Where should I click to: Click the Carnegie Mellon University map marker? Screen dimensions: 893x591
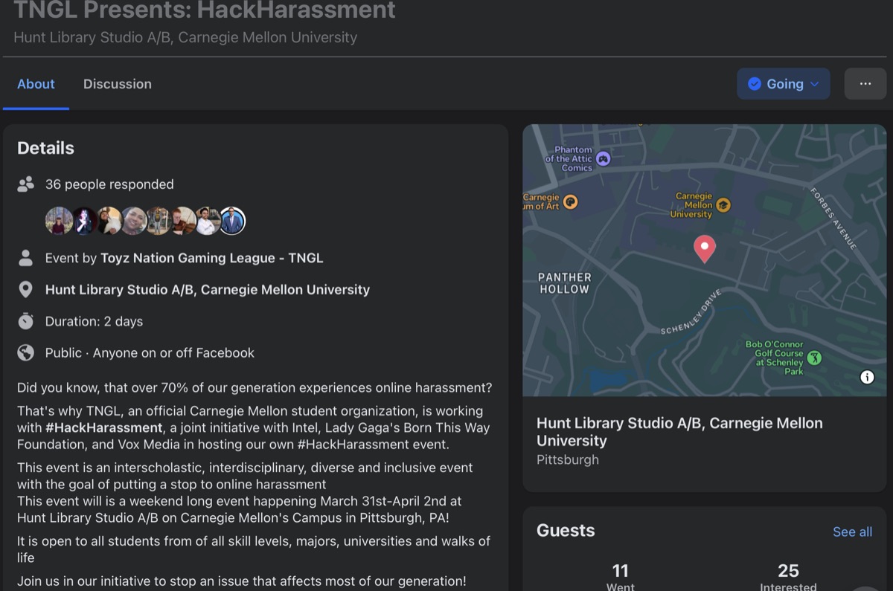coord(723,204)
